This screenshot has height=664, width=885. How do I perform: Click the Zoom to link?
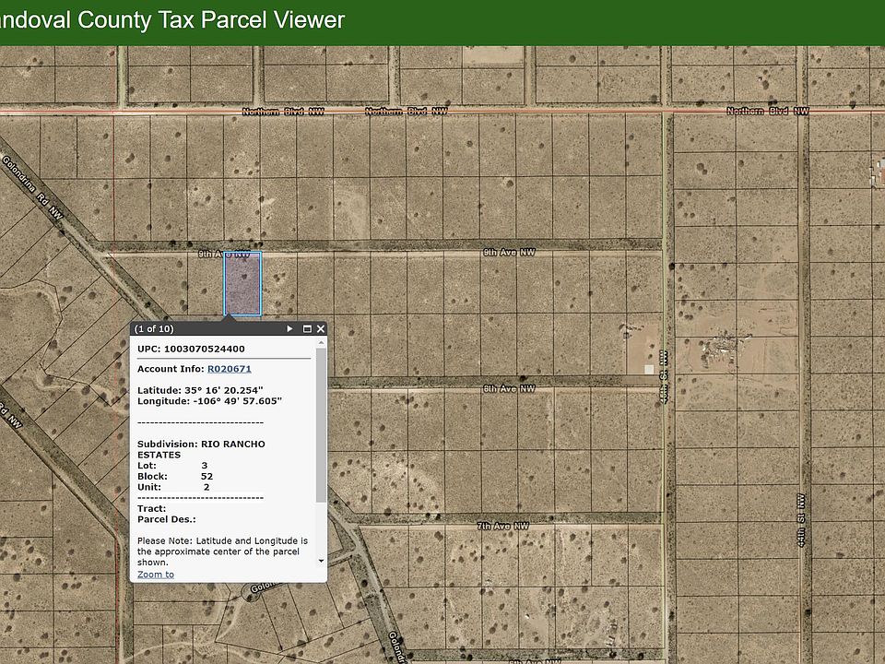tap(156, 575)
